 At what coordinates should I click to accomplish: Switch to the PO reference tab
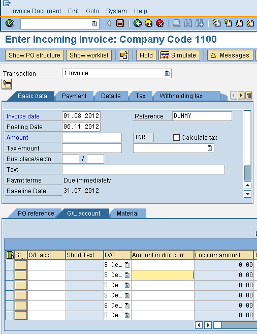coord(36,214)
